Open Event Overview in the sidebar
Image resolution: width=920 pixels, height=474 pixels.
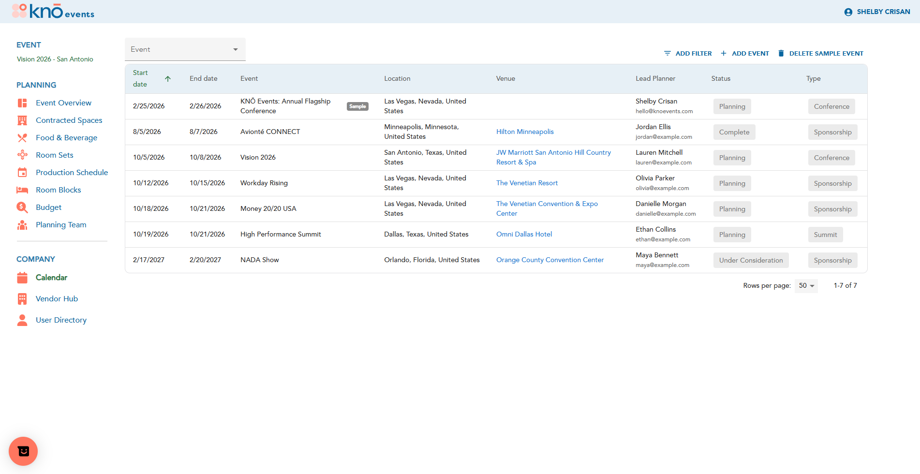(63, 103)
